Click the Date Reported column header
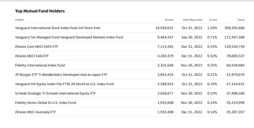 [x=192, y=20]
